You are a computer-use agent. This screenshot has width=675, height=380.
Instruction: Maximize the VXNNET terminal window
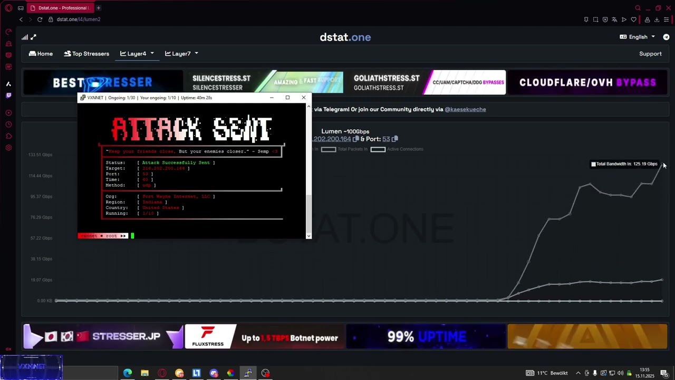tap(287, 98)
